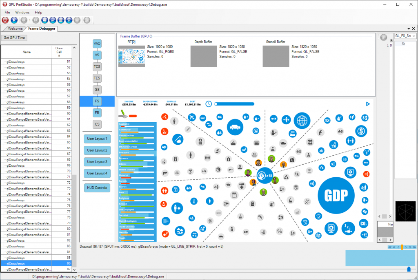Select draw call 51 glDrawArrays row
Viewport: 418px width, 280px height.
click(36, 62)
